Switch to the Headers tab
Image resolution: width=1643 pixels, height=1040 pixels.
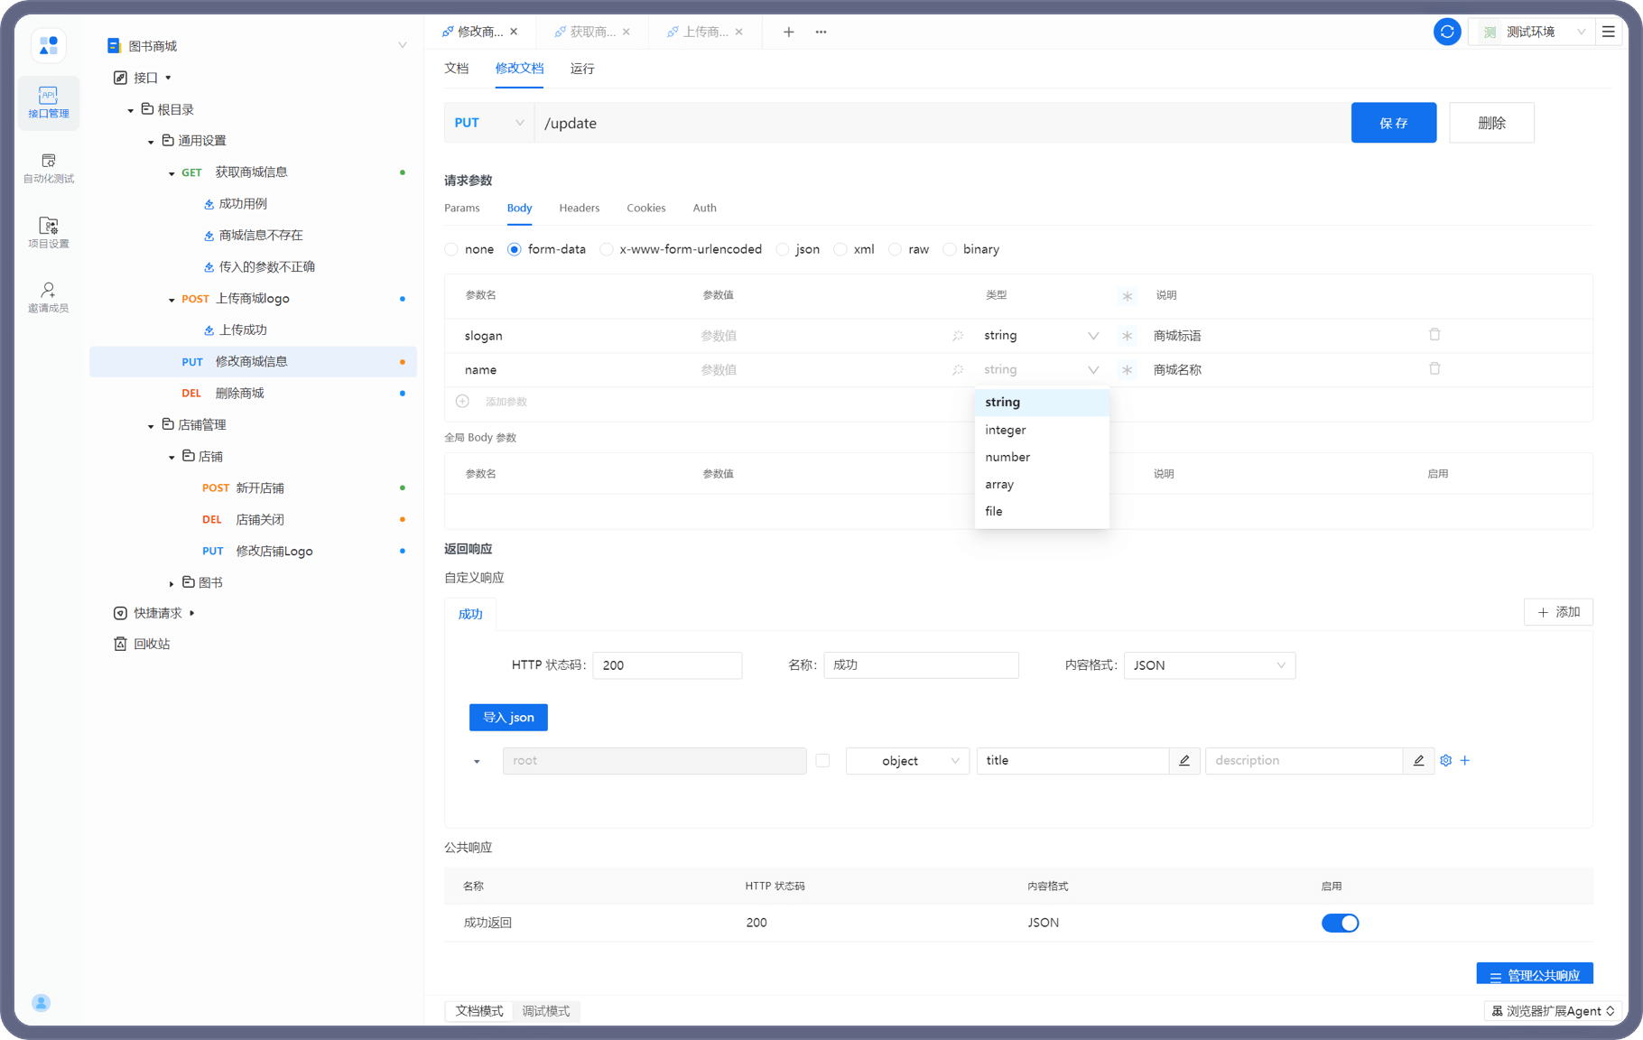click(579, 208)
